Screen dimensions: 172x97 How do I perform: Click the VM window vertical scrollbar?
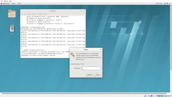tap(171, 37)
